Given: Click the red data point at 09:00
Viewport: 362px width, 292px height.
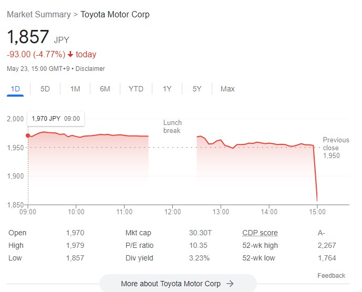Looking at the screenshot, I should pos(28,135).
